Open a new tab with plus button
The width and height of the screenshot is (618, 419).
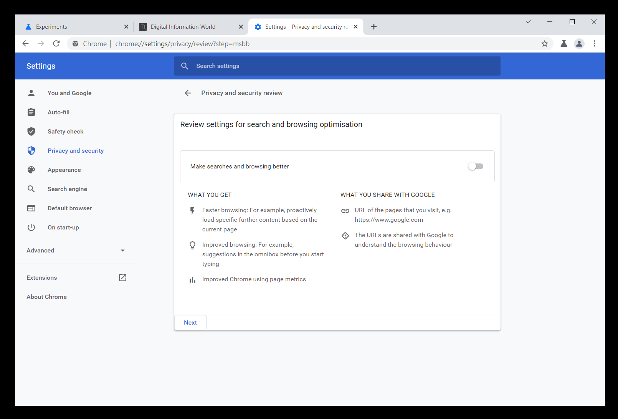coord(374,26)
